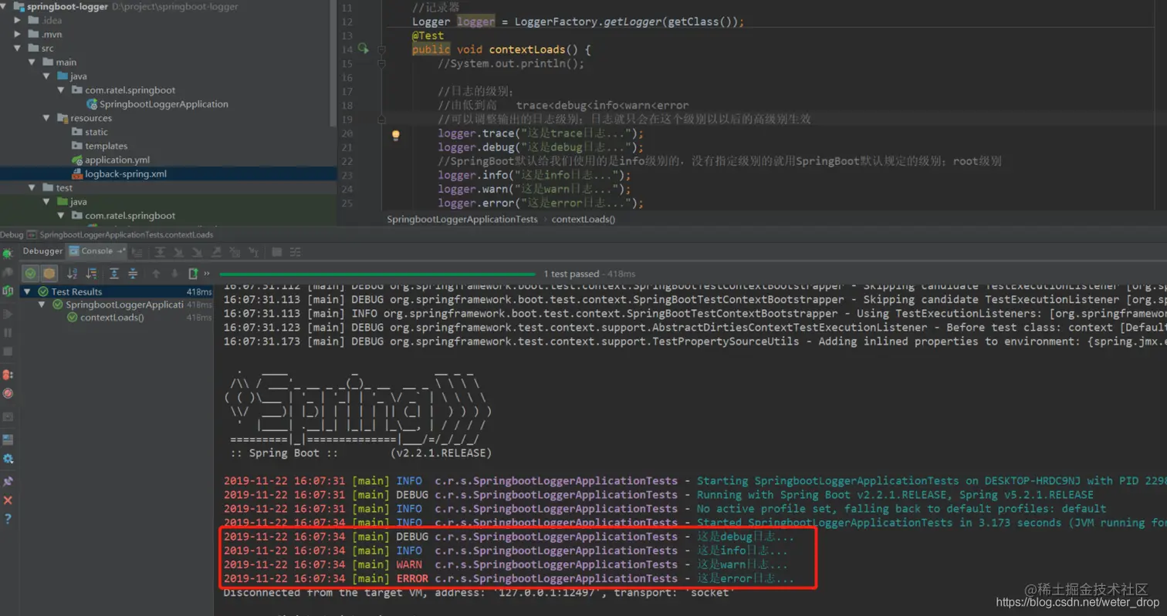Go to the previous failed test arrow
The image size is (1167, 616).
156,274
